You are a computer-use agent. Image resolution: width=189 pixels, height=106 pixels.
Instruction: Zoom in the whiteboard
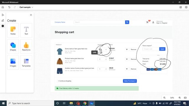180,98
